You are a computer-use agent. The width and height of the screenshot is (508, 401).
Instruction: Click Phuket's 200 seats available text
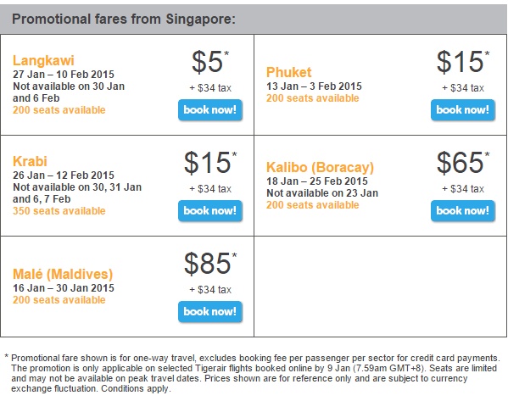tap(313, 98)
